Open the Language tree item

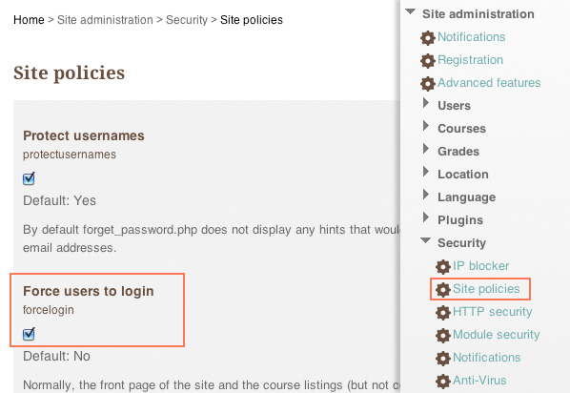click(x=466, y=197)
